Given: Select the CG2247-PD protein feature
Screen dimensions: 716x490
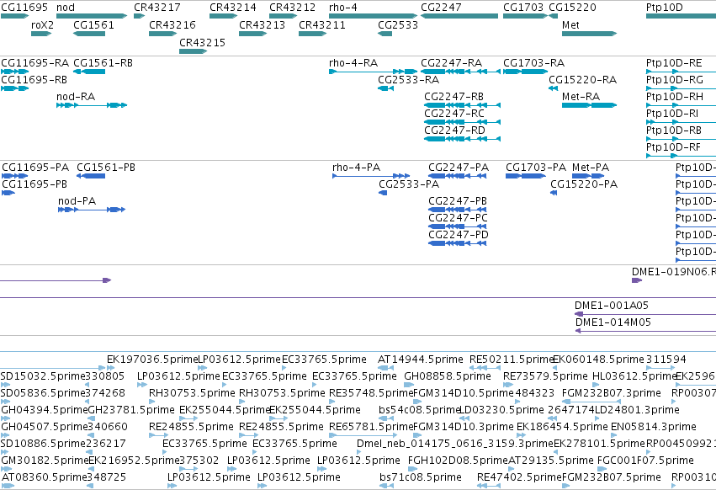Looking at the screenshot, I should click(x=457, y=243).
